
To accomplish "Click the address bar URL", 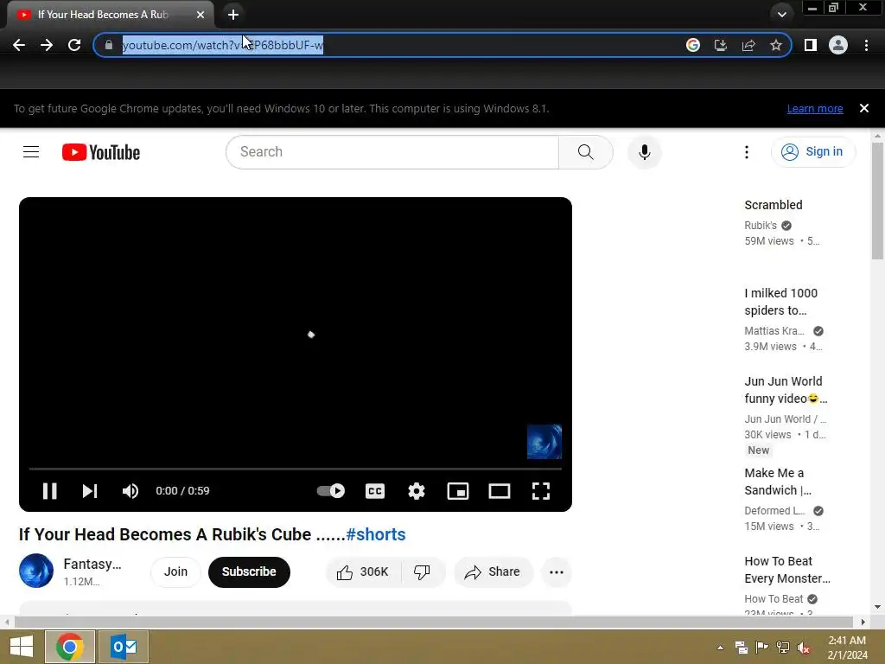I will (x=223, y=45).
